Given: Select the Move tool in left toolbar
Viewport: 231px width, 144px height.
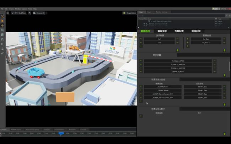Looking at the screenshot, I should click(2, 26).
